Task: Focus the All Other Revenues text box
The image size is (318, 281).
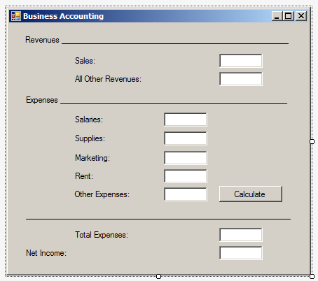Action: 241,79
